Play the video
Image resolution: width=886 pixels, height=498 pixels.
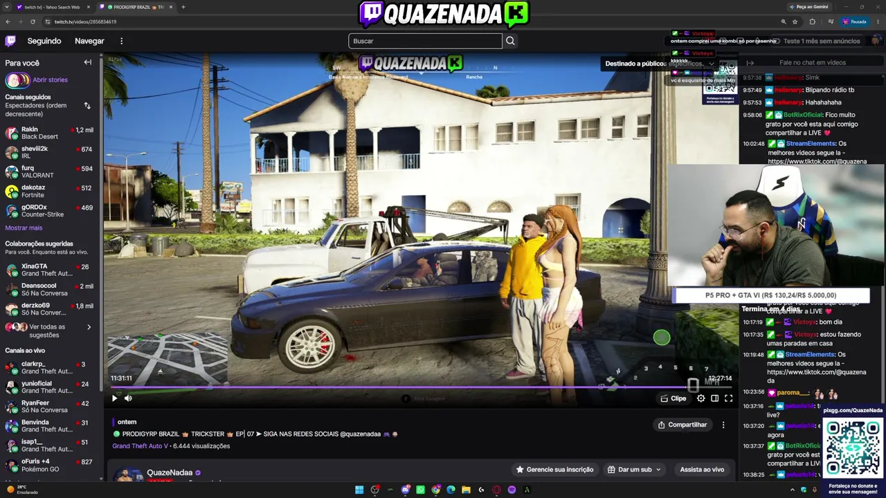tap(115, 398)
